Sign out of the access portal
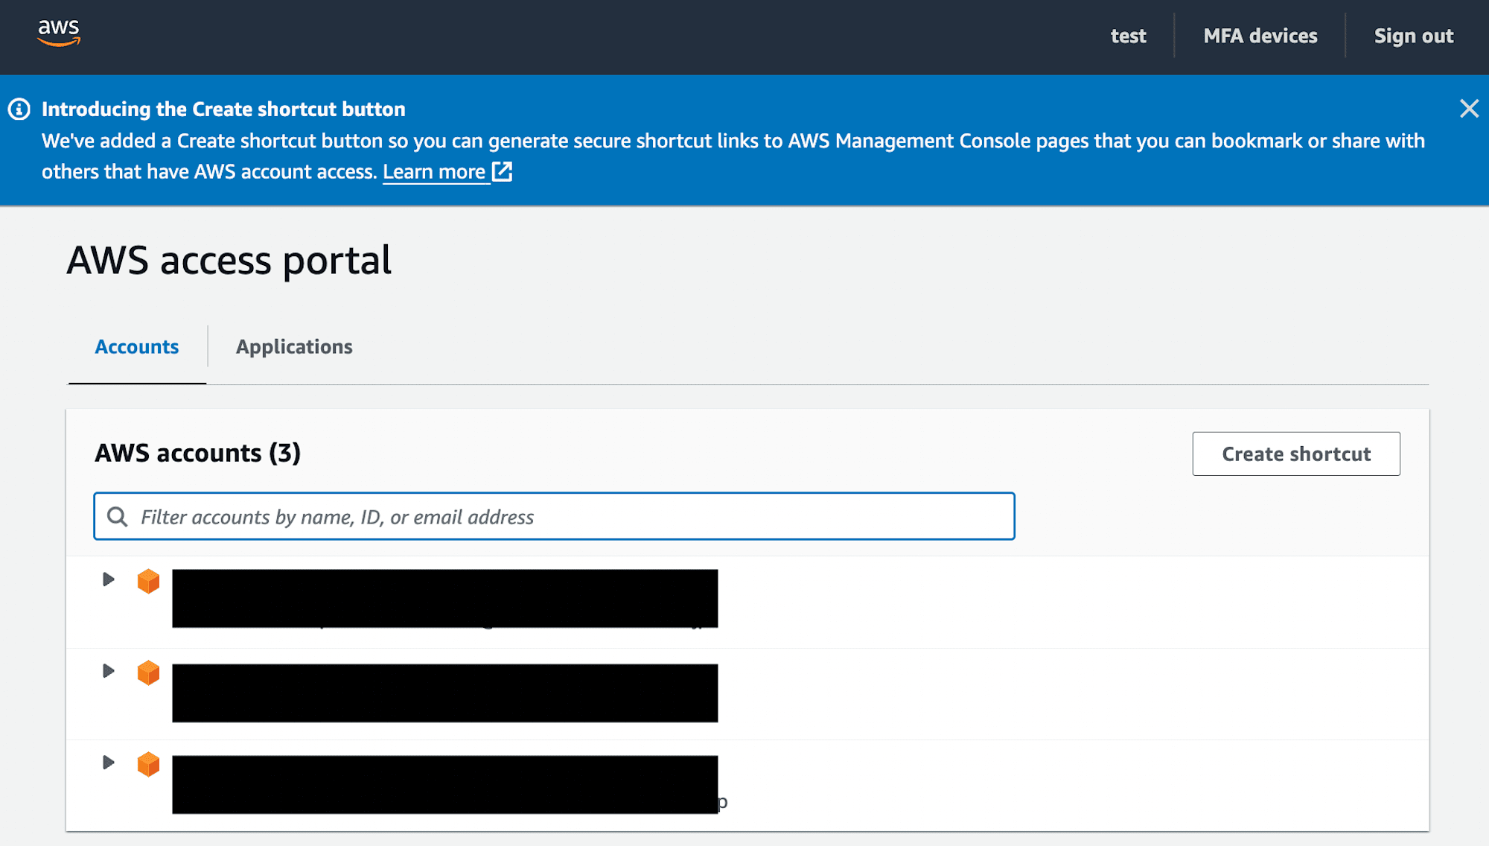Screen dimensions: 1489x846 click(1413, 36)
